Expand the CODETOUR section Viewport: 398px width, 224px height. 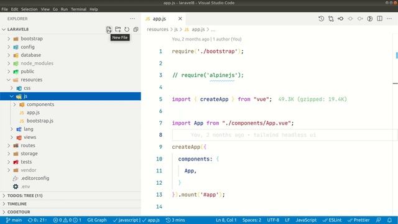(70, 212)
